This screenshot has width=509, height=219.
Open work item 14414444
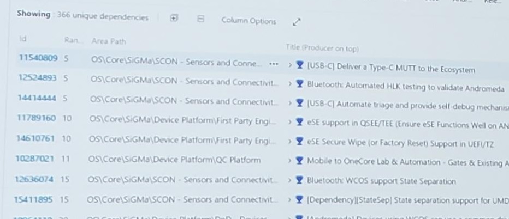pyautogui.click(x=37, y=98)
